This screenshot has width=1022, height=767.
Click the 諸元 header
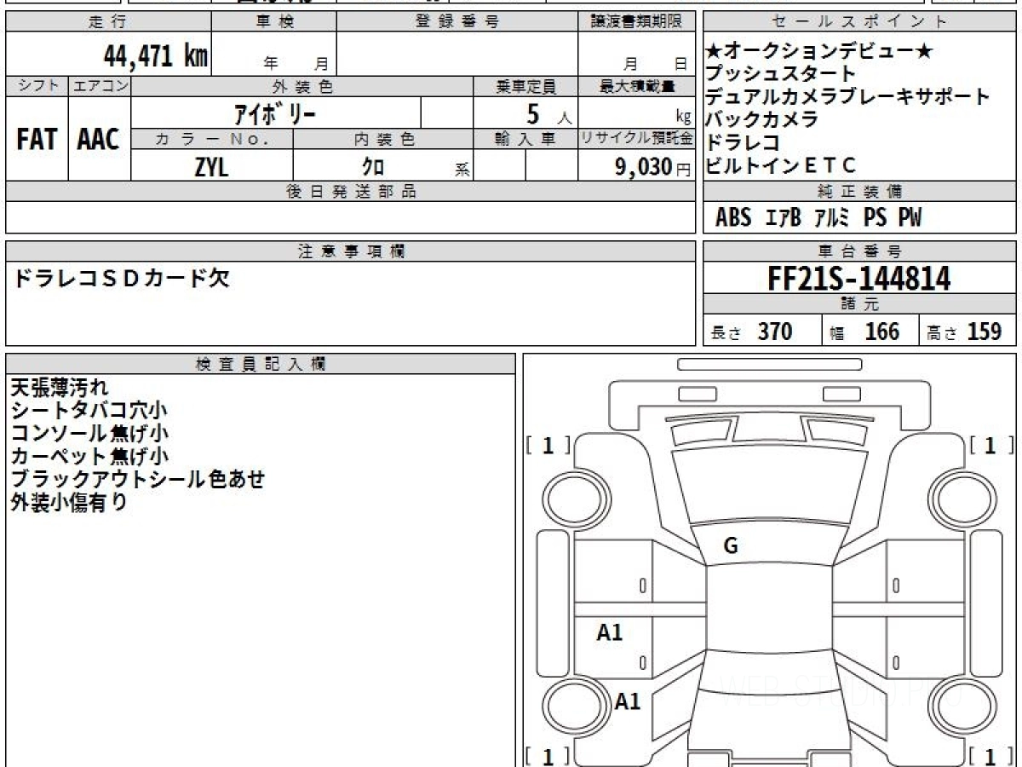click(860, 304)
